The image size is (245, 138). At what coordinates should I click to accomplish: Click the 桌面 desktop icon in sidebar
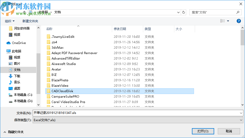[x=10, y=89]
